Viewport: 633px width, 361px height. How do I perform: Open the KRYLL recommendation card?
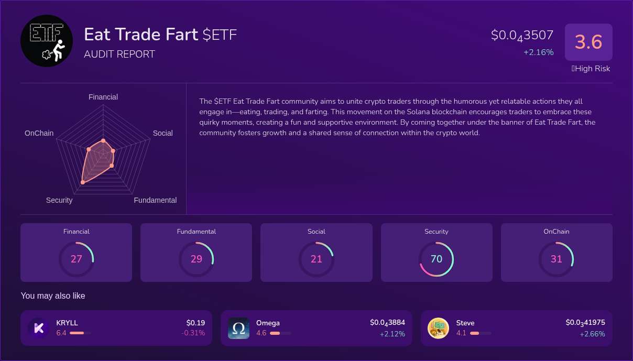[x=116, y=328]
